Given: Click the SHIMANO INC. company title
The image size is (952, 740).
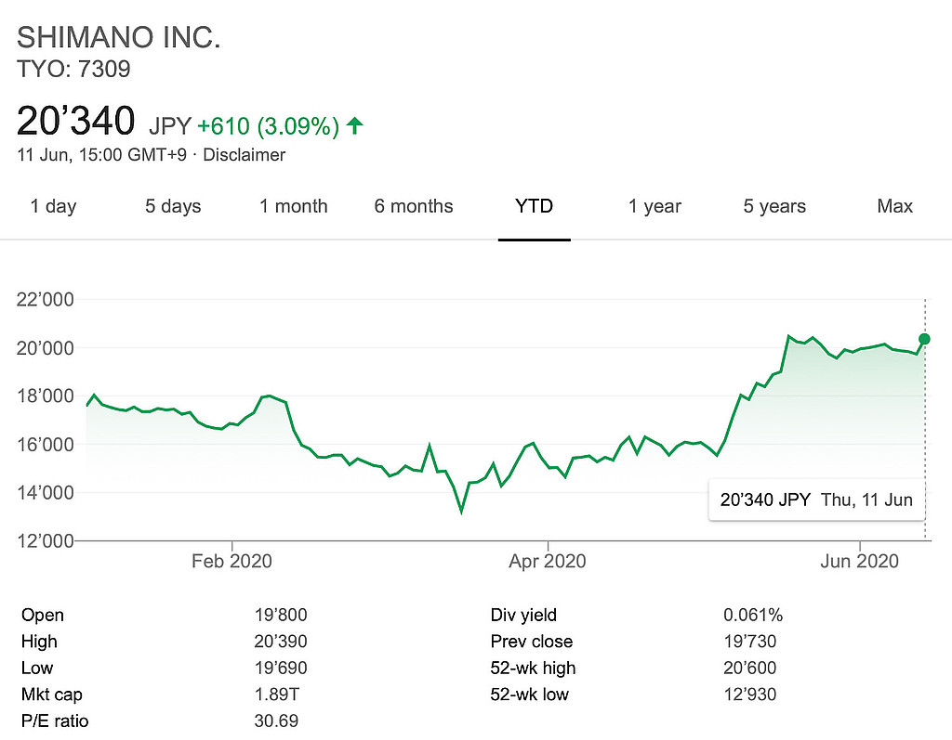Looking at the screenshot, I should pyautogui.click(x=119, y=38).
